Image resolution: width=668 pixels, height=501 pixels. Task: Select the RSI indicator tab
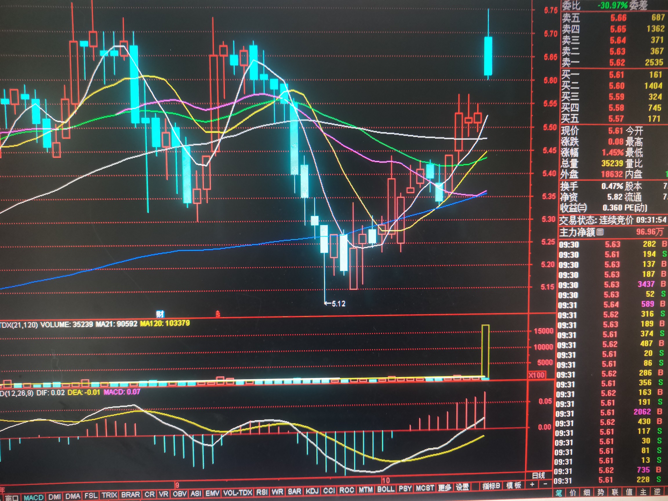pyautogui.click(x=262, y=492)
